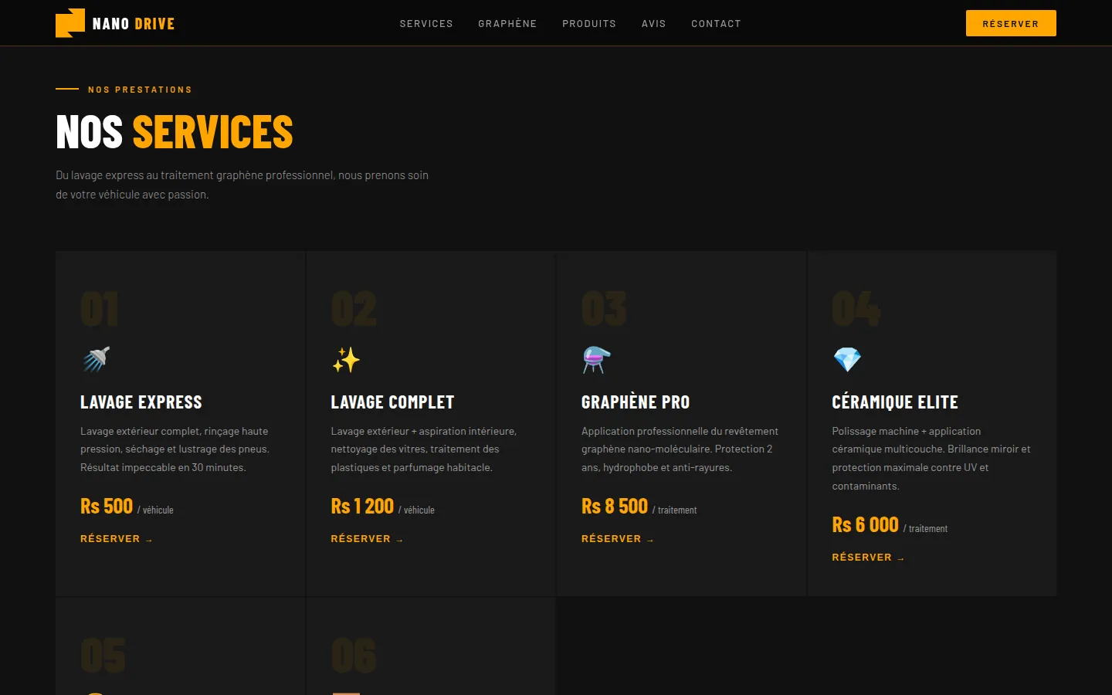Click the Lavage Express description text
The width and height of the screenshot is (1112, 695).
pyautogui.click(x=175, y=449)
